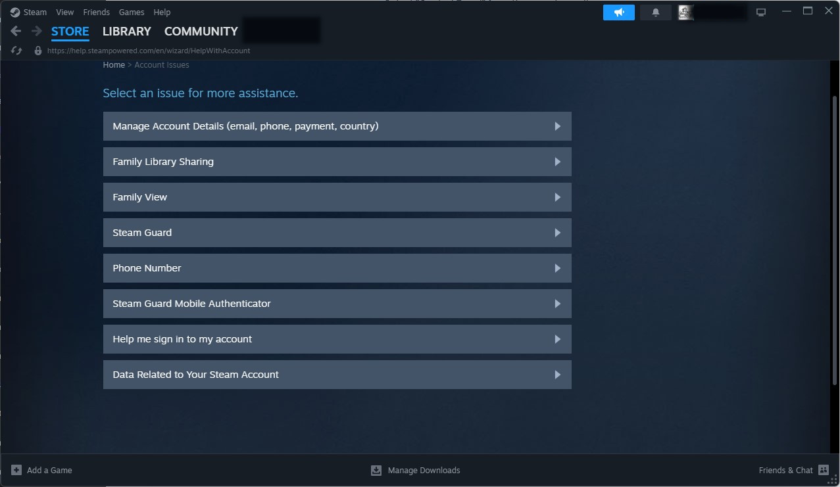Expand Phone Number section arrow

point(556,267)
